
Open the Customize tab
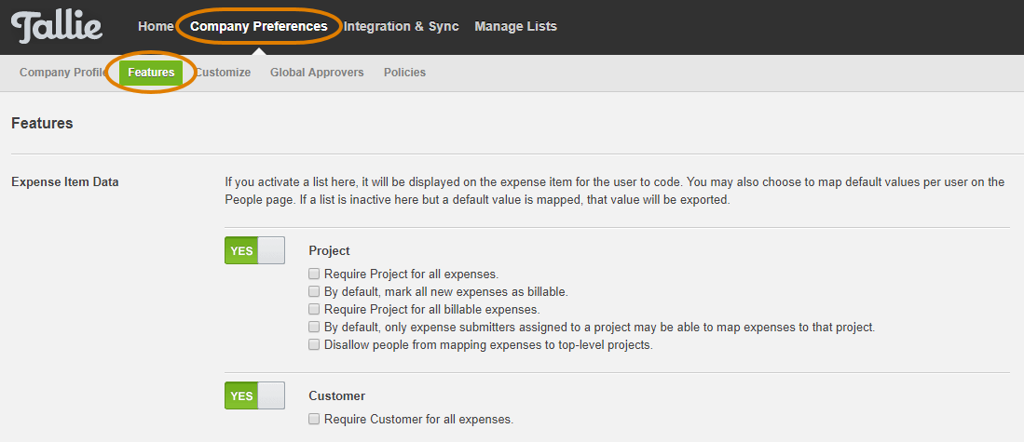click(x=223, y=73)
